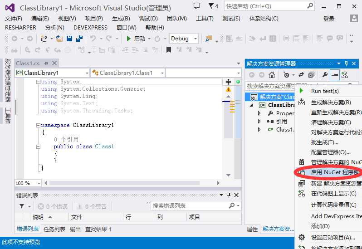Screen dimensions: 362x249
Task: Click the Collapse All icon in Solution Explorer
Action: point(311,75)
